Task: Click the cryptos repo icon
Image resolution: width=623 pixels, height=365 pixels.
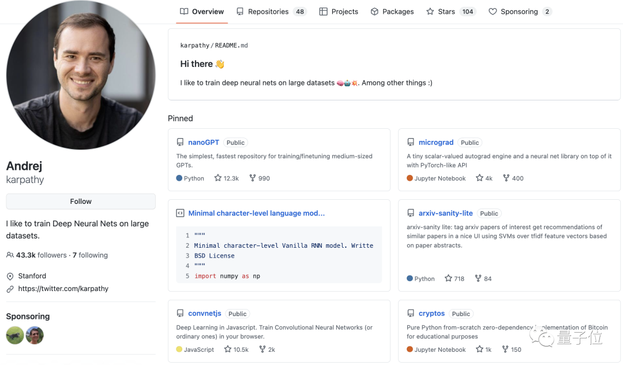Action: 411,314
